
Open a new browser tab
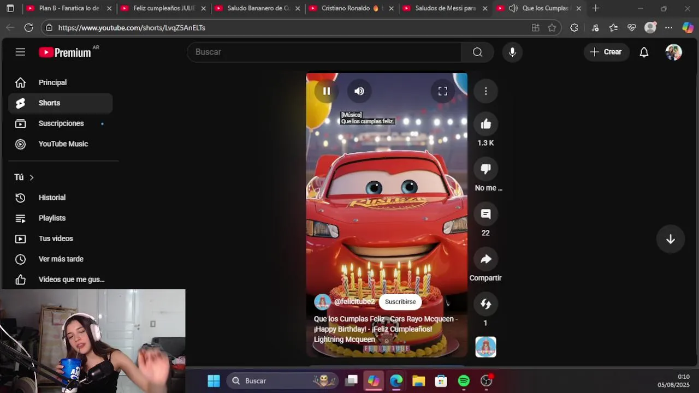(596, 8)
